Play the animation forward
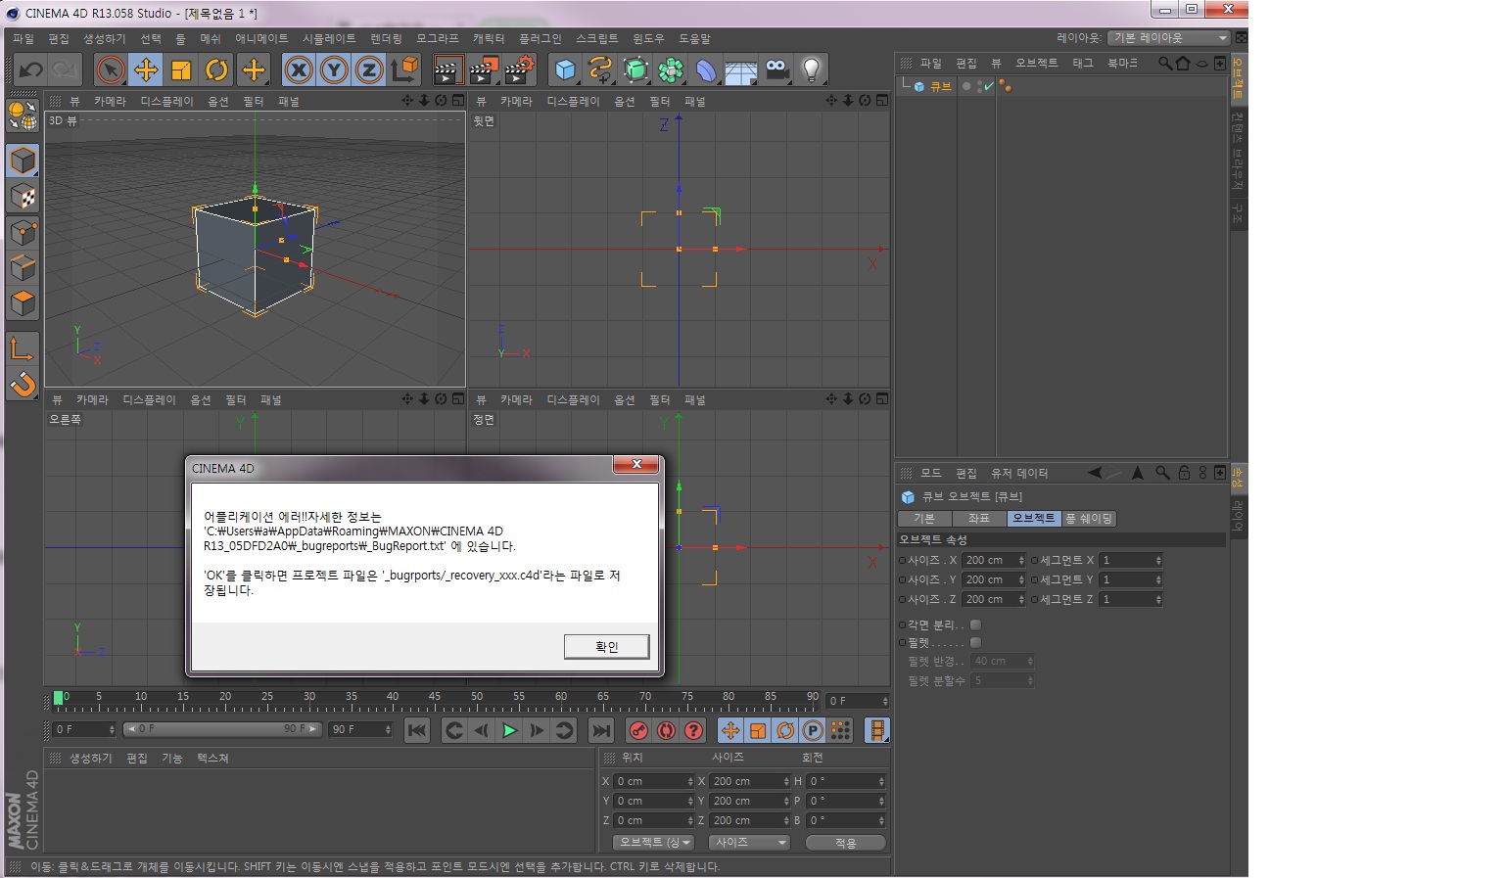The width and height of the screenshot is (1504, 878). (x=509, y=730)
